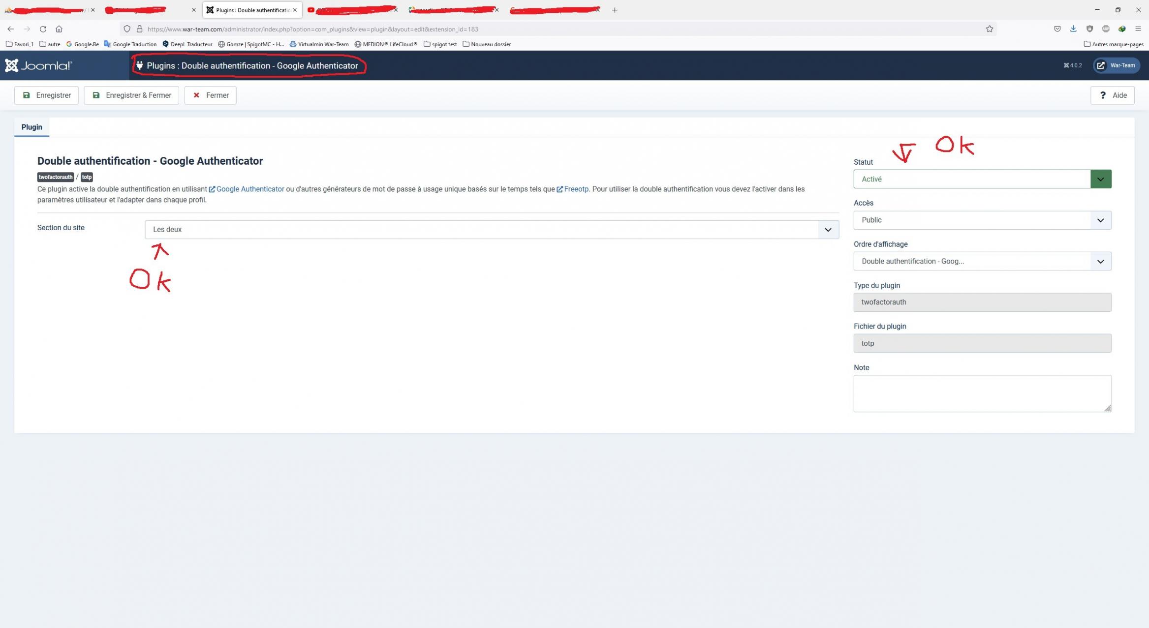Open a new tab with plus icon
This screenshot has width=1149, height=628.
click(615, 10)
